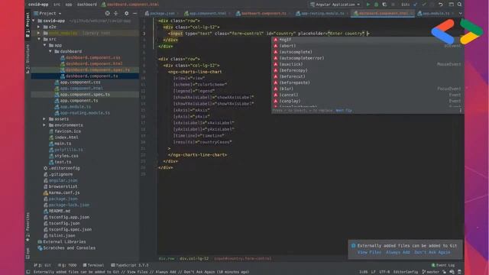
Task: Click Always Add link in notification
Action: [x=397, y=252]
